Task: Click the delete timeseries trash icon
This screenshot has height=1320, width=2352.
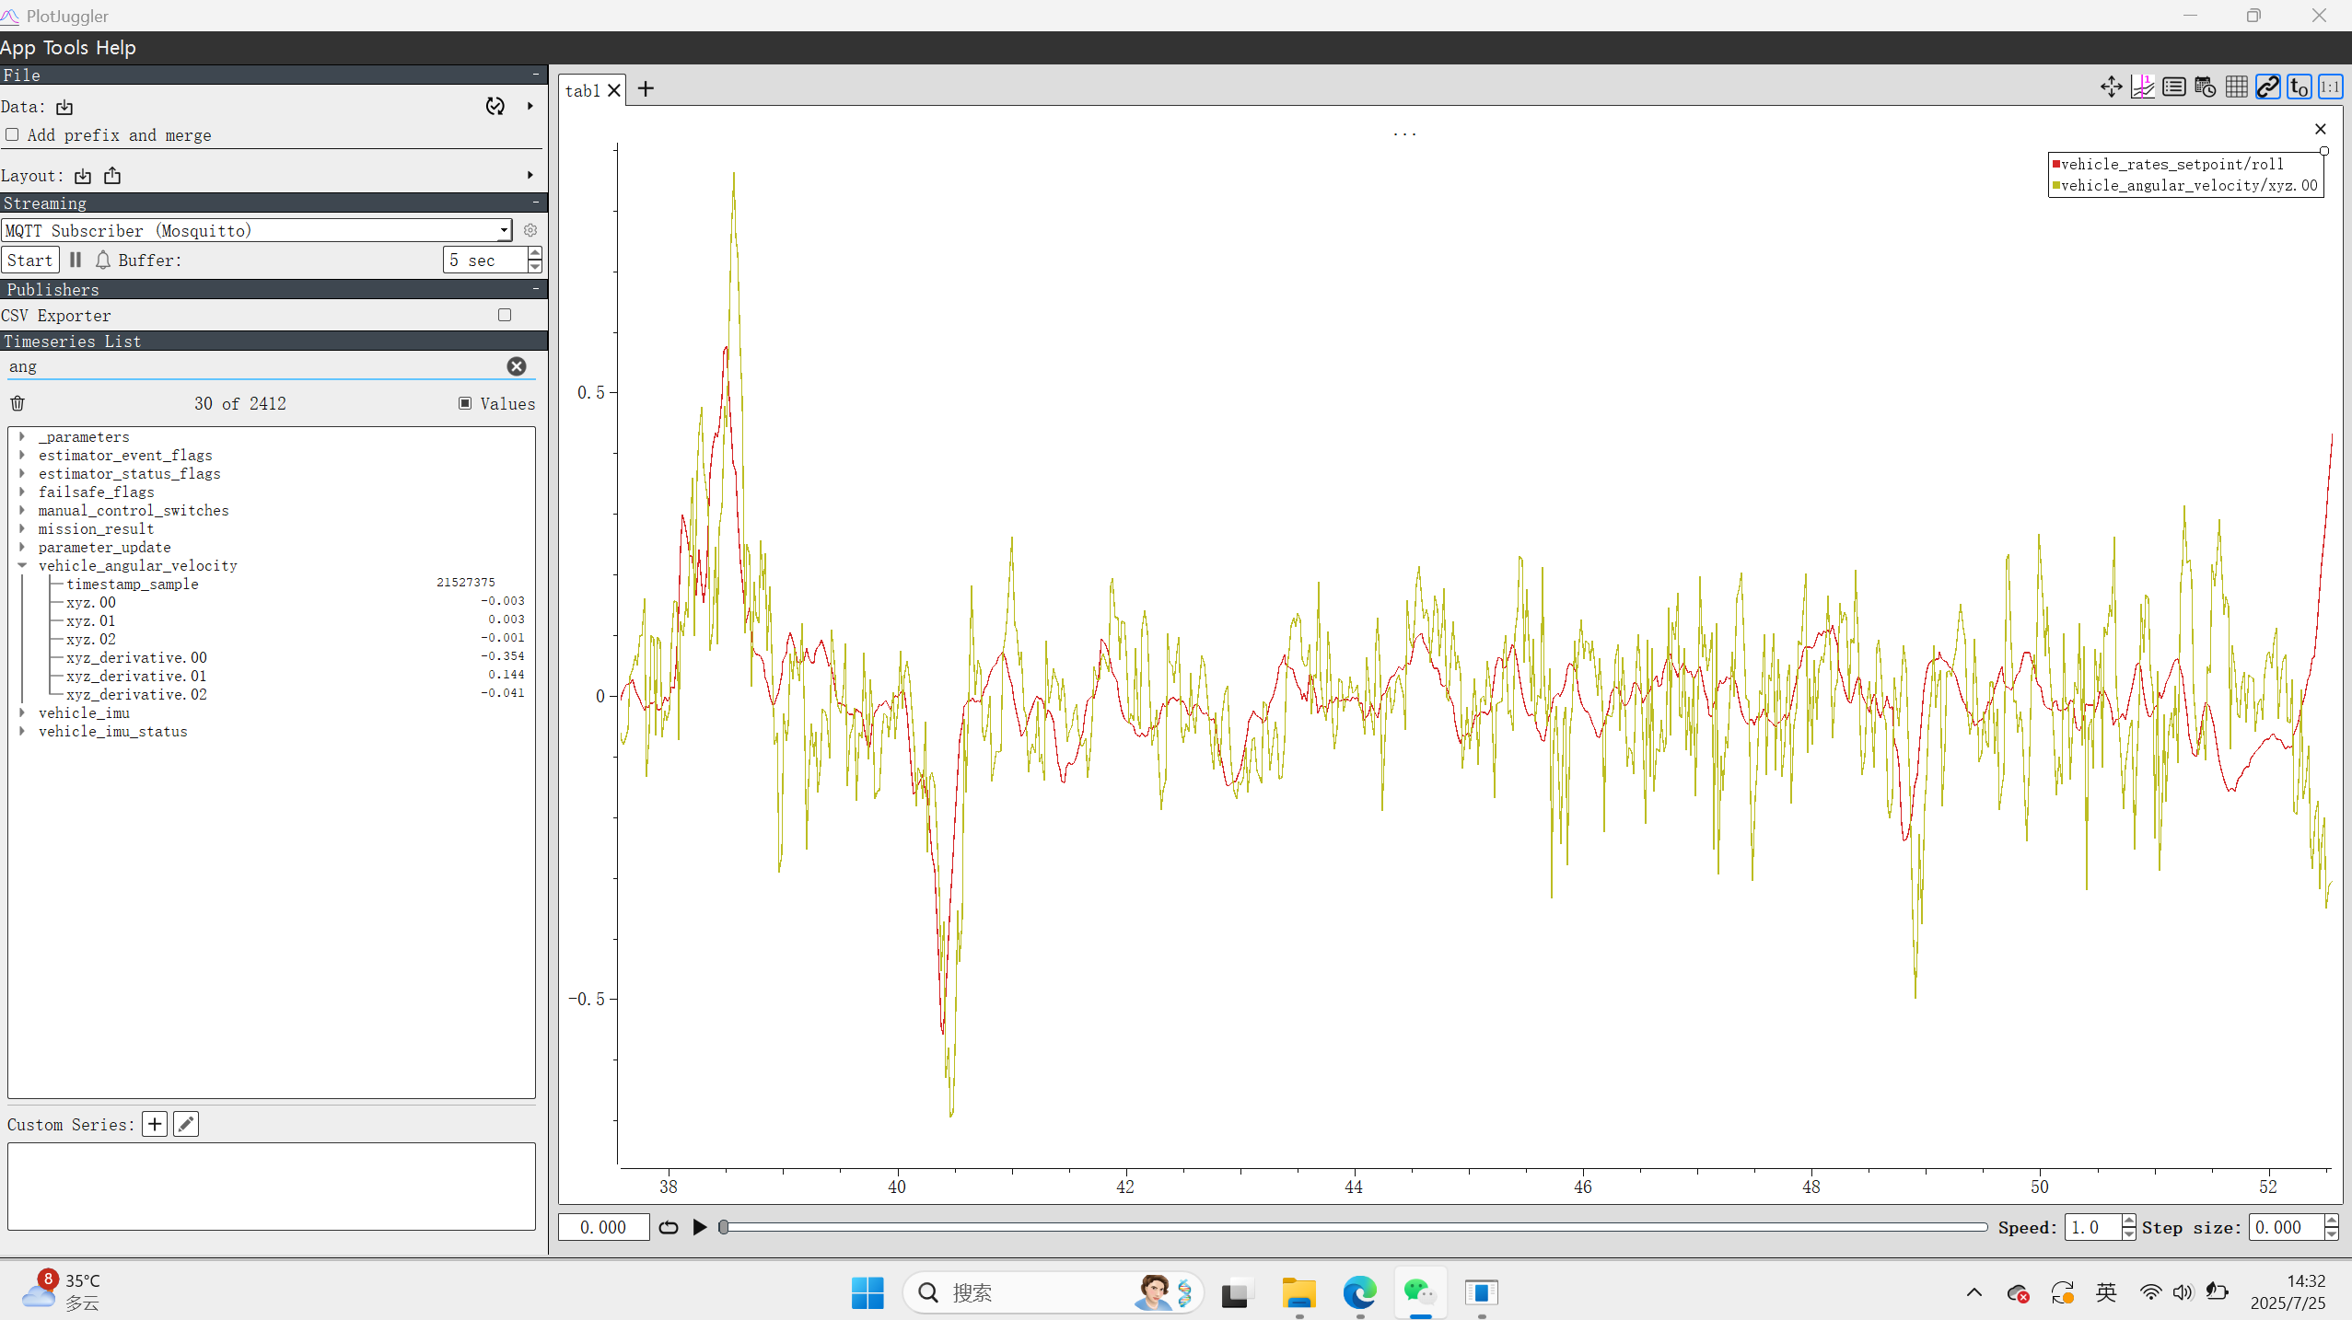Action: click(x=17, y=404)
